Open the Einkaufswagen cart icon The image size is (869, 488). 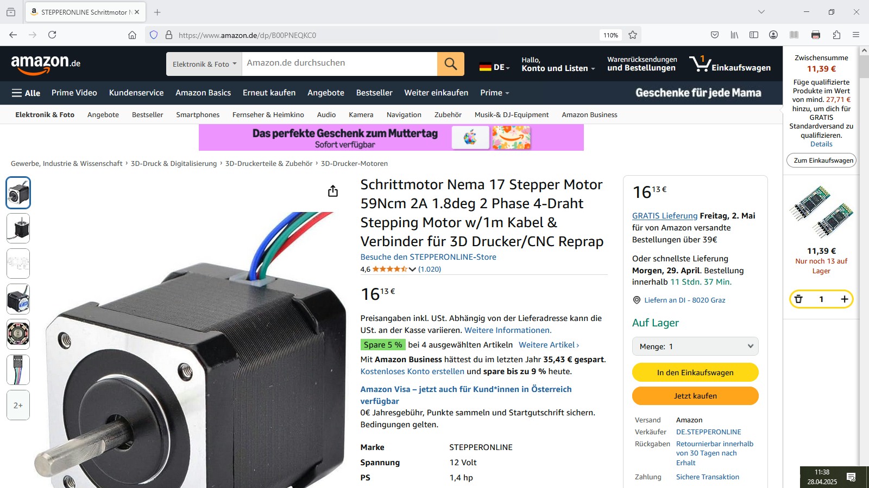[x=729, y=64]
